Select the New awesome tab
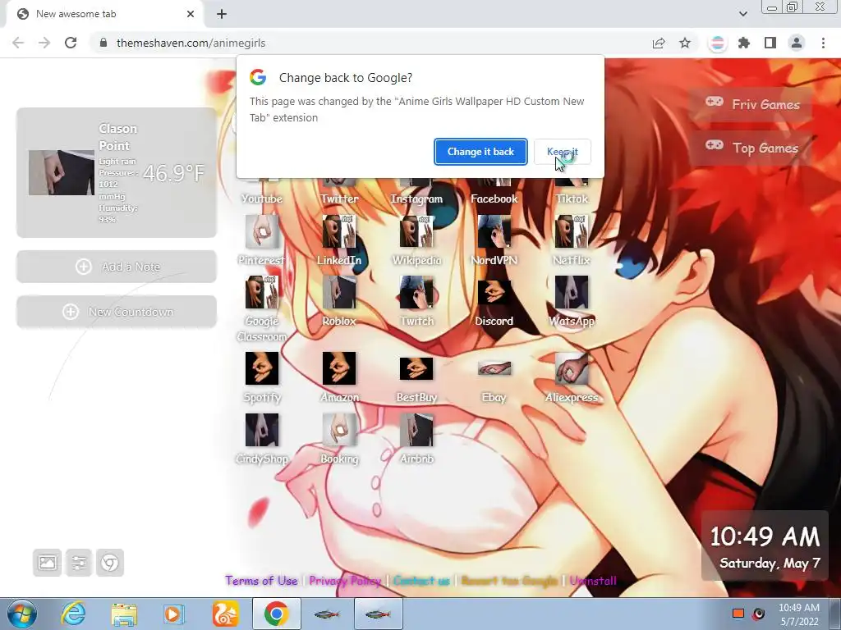The width and height of the screenshot is (841, 630). 104,14
